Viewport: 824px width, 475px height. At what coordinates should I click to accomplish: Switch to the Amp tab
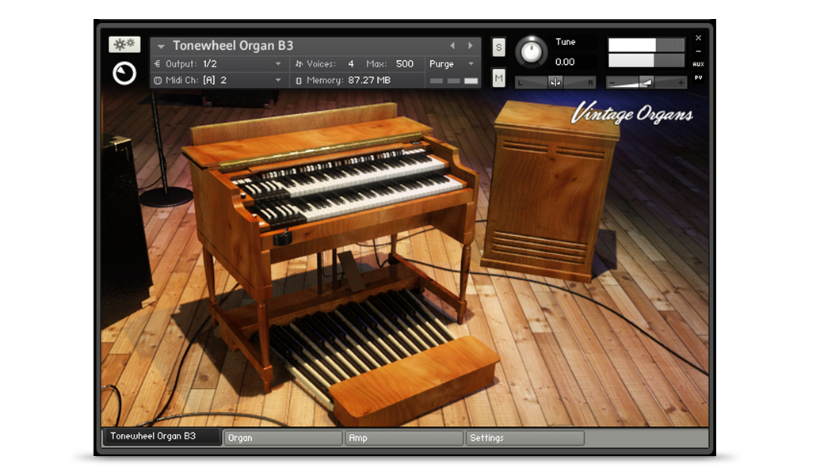[404, 438]
